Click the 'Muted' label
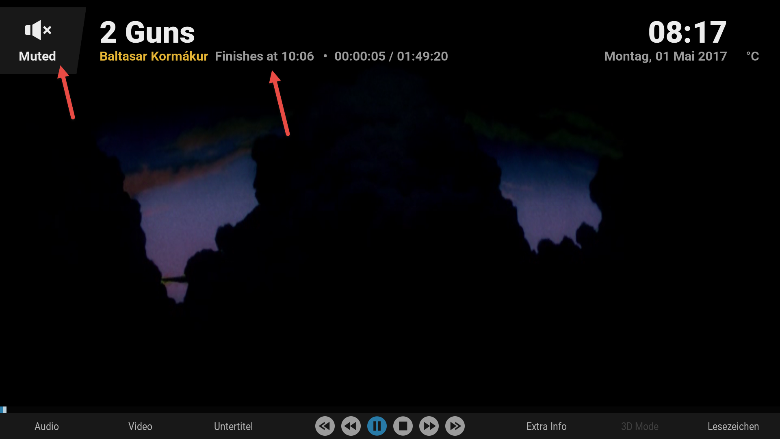The height and width of the screenshot is (439, 780). [x=37, y=56]
